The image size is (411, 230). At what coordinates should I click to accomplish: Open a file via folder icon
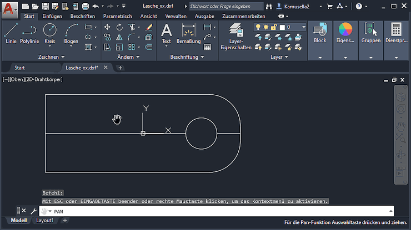[x=36, y=6]
